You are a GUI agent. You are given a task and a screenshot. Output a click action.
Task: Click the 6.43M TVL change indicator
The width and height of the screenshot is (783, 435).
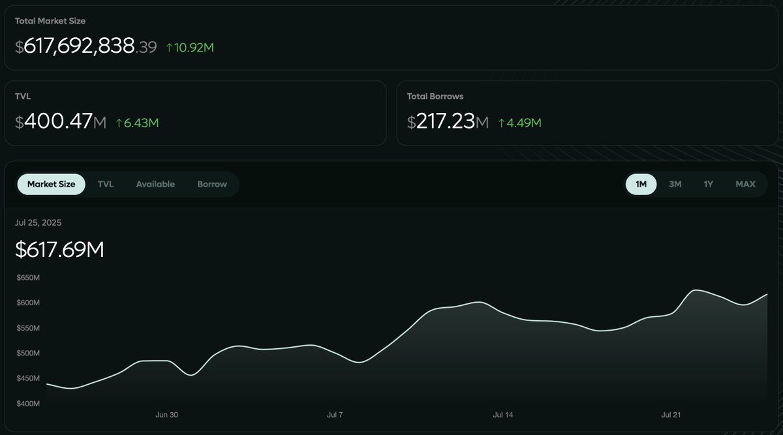point(137,123)
